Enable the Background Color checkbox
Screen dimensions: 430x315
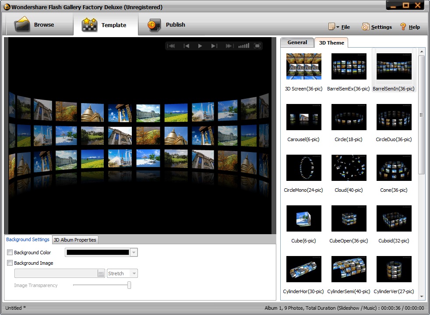(x=10, y=253)
